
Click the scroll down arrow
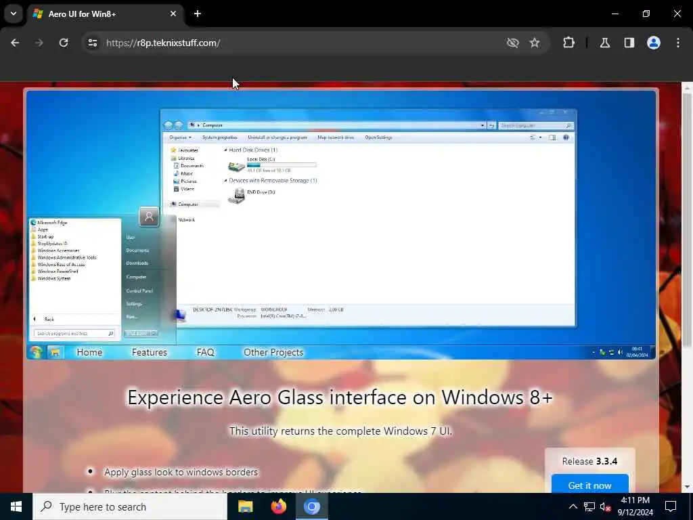687,487
